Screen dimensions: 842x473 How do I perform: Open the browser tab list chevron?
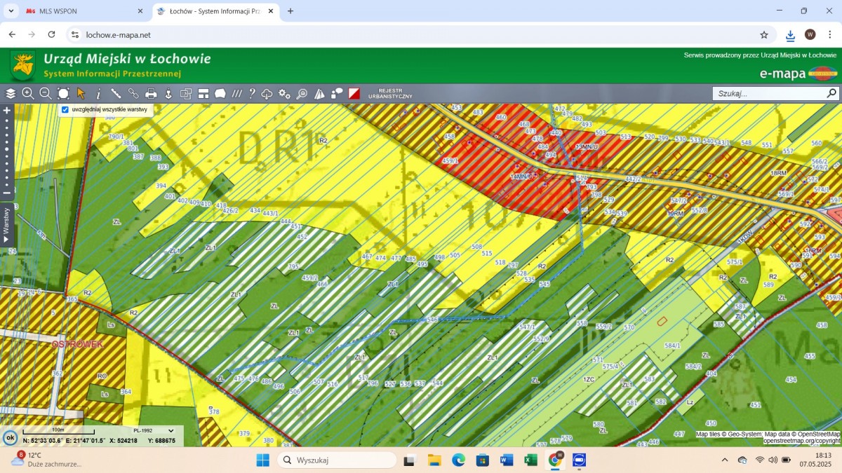pos(11,11)
